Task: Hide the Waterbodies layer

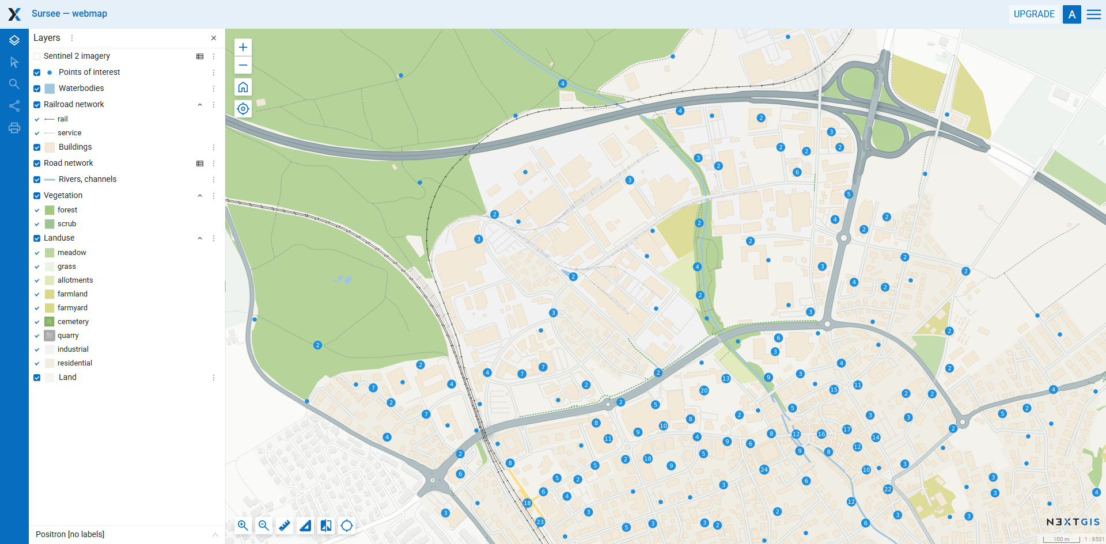Action: (x=37, y=89)
